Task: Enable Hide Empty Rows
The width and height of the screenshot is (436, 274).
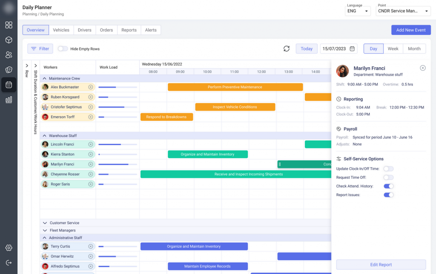Action: (63, 49)
